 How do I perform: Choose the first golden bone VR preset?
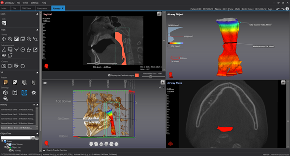tap(5, 82)
